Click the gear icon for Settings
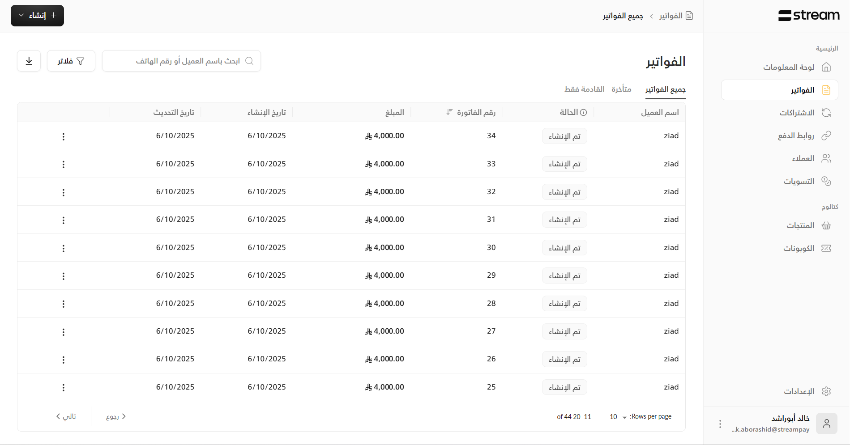 coord(826,391)
